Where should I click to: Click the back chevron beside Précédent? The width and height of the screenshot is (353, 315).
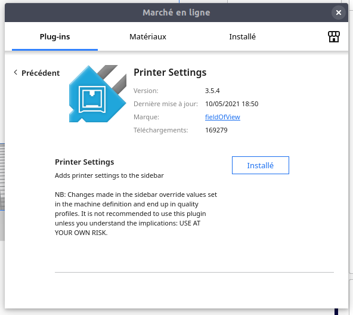click(16, 72)
